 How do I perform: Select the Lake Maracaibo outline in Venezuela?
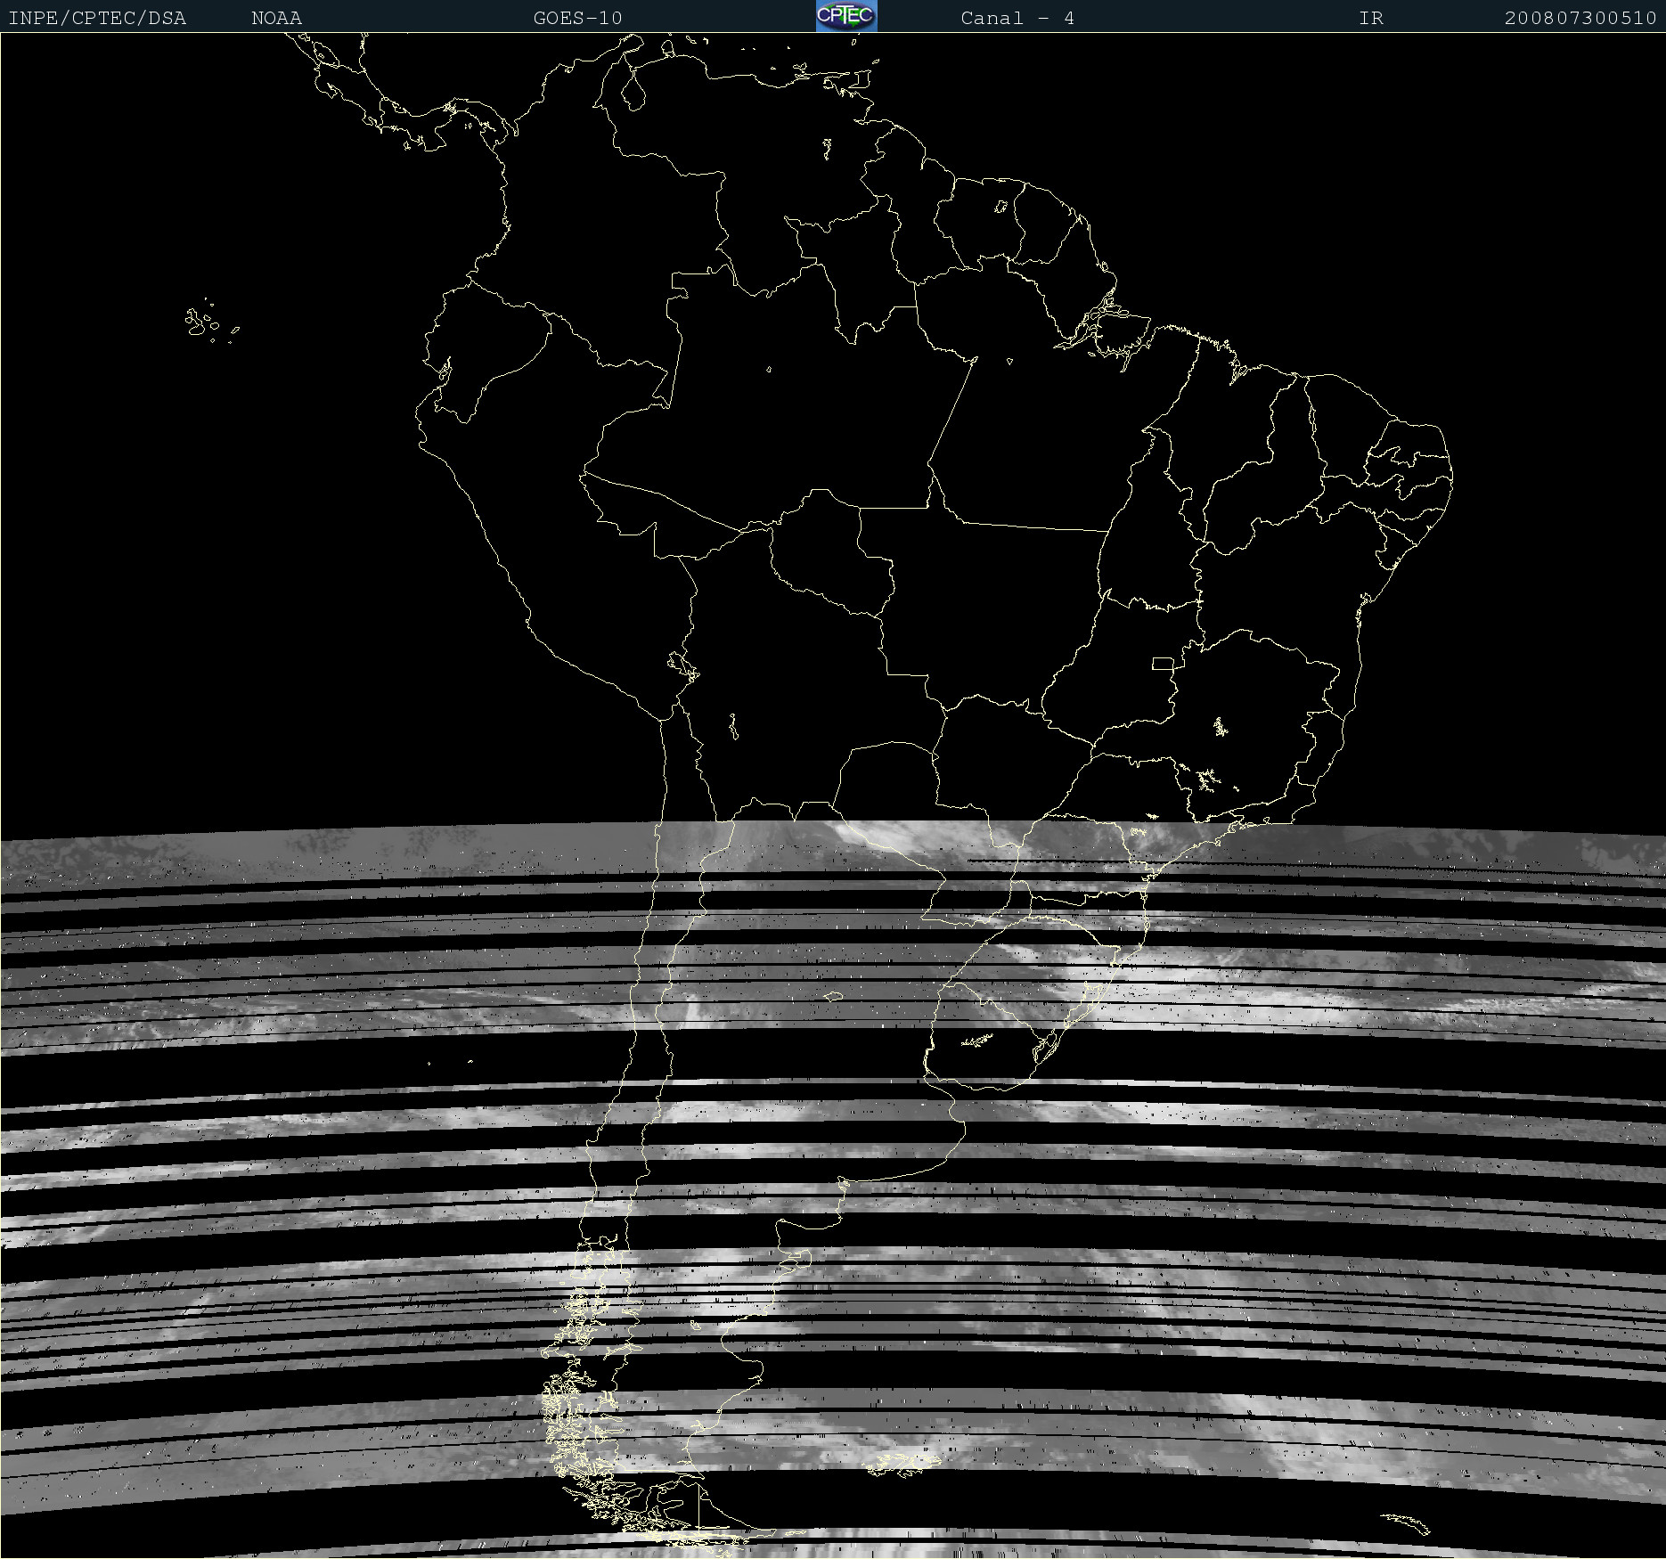tap(633, 89)
